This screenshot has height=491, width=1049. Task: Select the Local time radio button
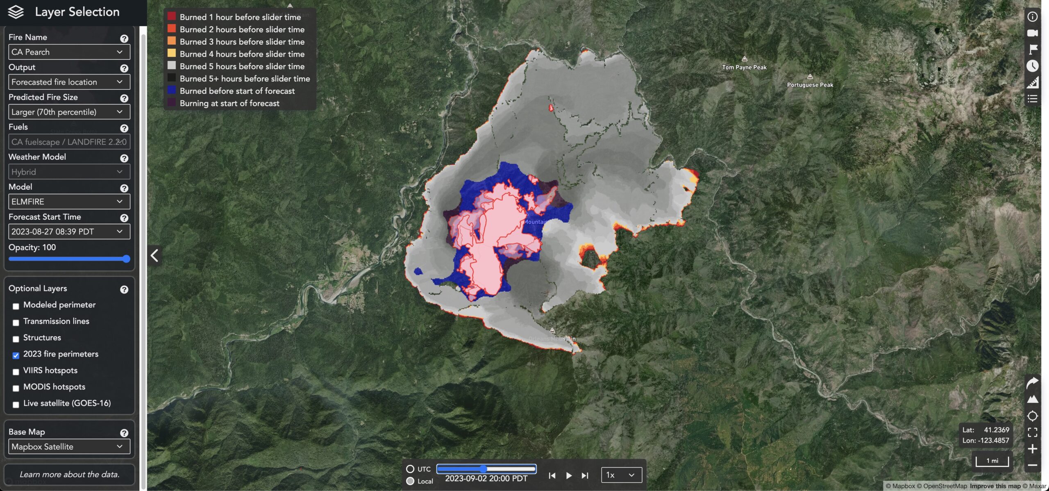[410, 482]
